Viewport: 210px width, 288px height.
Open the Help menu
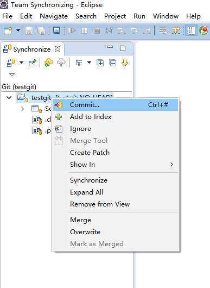point(193,16)
